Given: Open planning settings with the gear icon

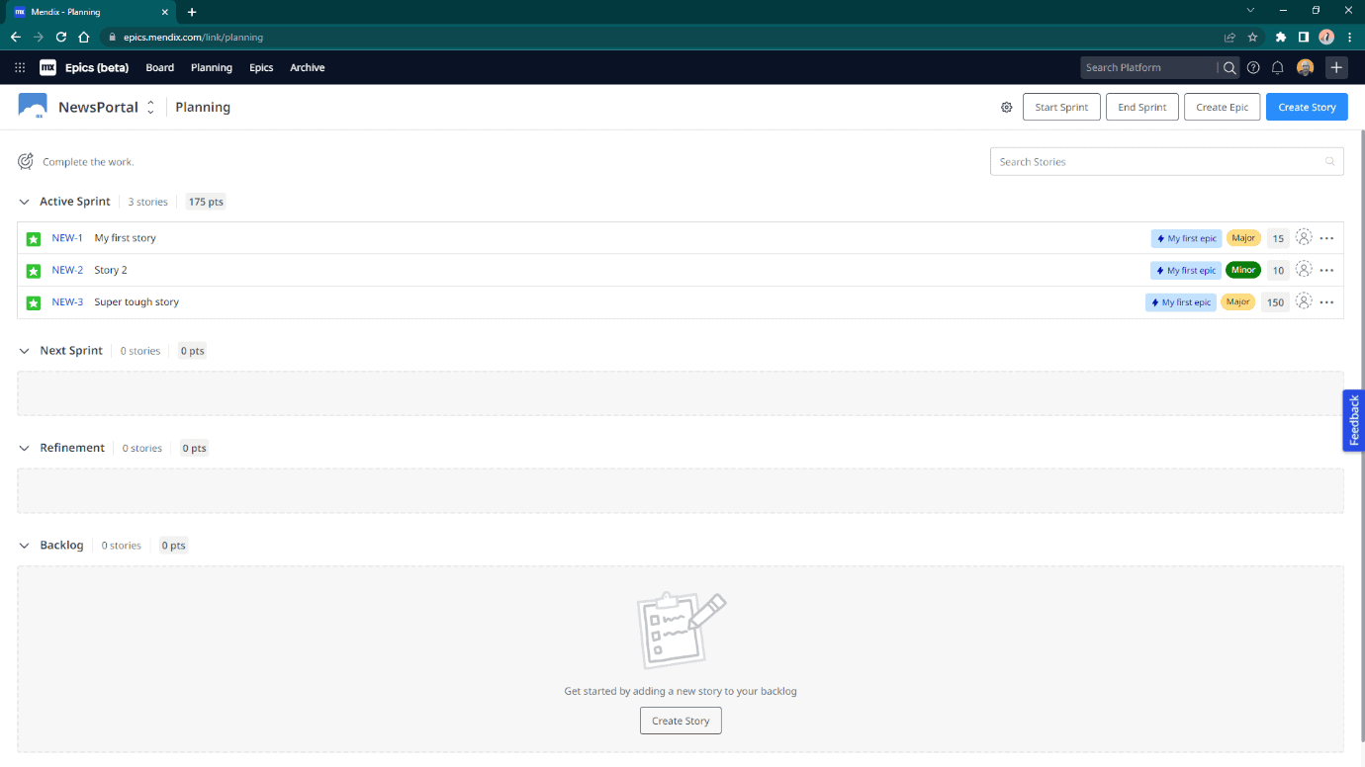Looking at the screenshot, I should [x=1006, y=106].
